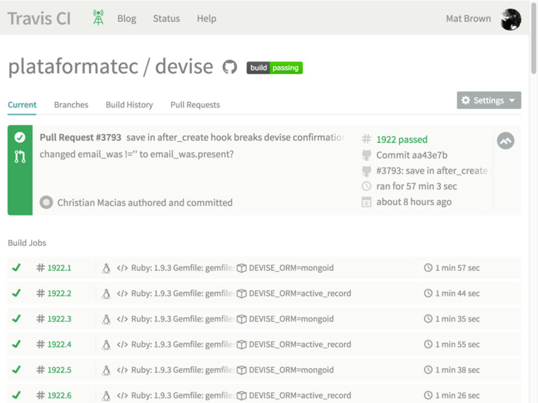Open the GitHub repository icon beside devise
The width and height of the screenshot is (538, 403).
pos(230,67)
